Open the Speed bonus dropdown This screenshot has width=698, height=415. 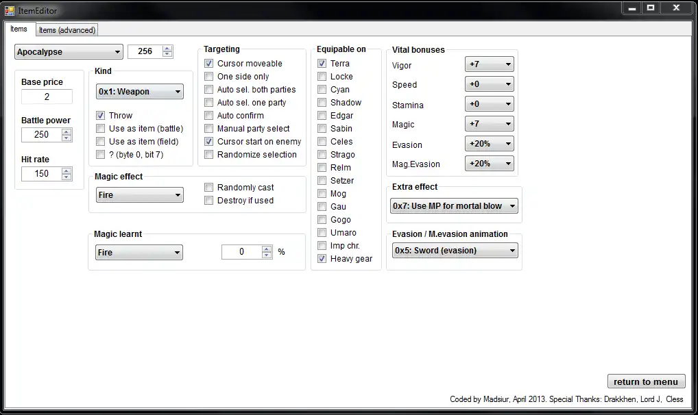(x=490, y=84)
